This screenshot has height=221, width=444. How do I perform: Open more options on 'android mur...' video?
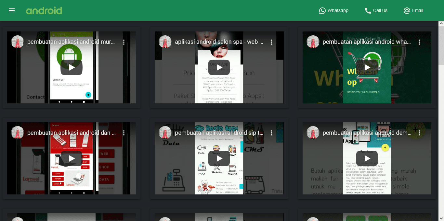[x=124, y=42]
